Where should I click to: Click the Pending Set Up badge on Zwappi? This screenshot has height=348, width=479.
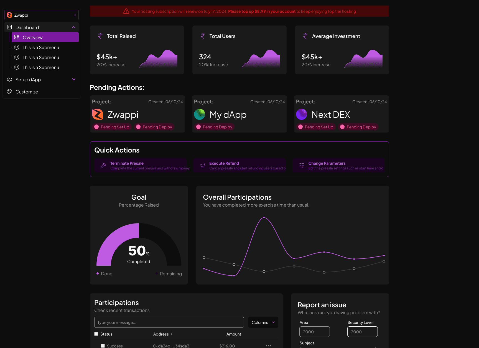tap(112, 127)
